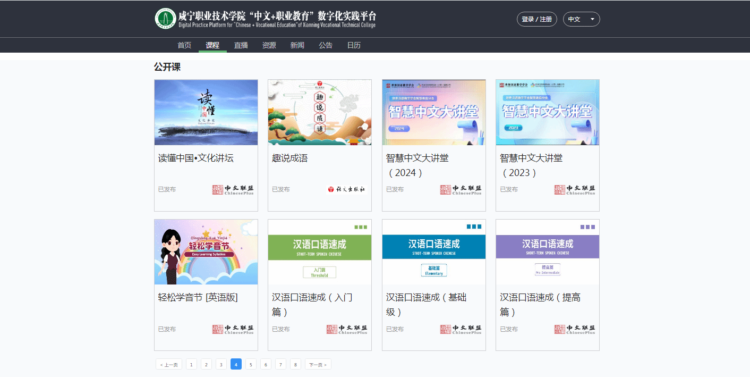Switch to the 直播 tab
The height and width of the screenshot is (377, 750).
(x=241, y=45)
